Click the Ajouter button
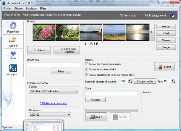The image size is (181, 131). point(166,26)
